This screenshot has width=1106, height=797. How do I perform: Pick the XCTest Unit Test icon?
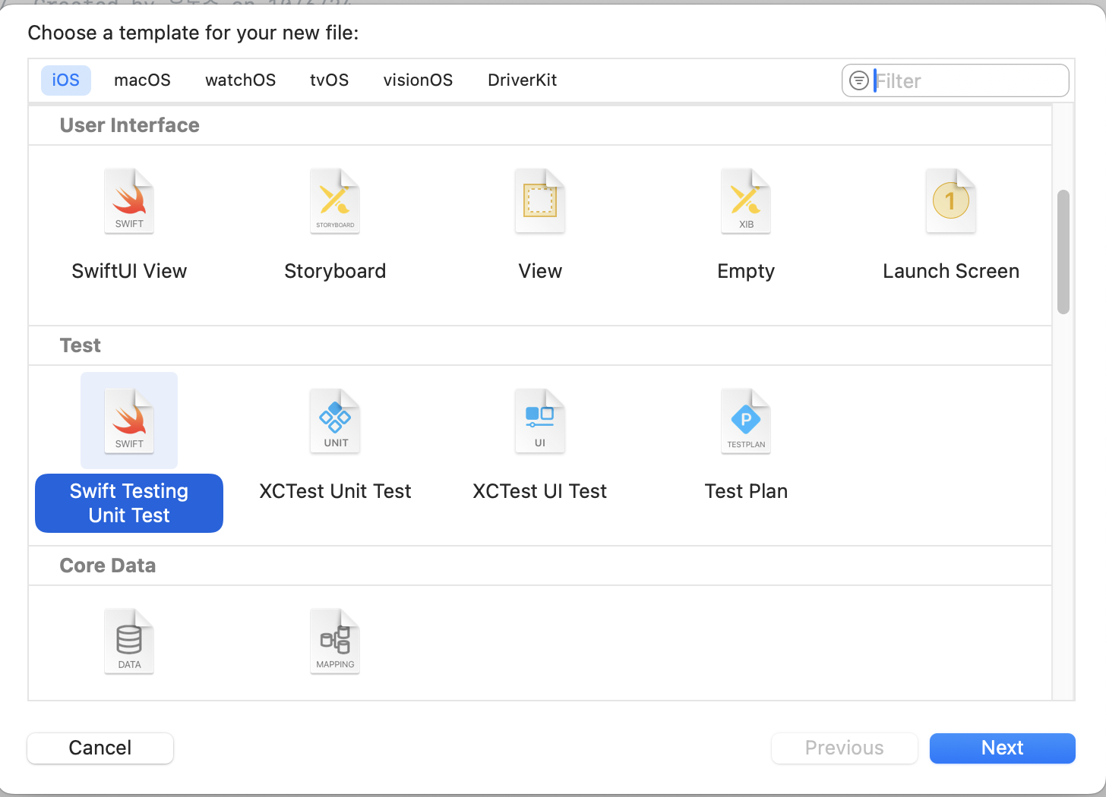335,421
